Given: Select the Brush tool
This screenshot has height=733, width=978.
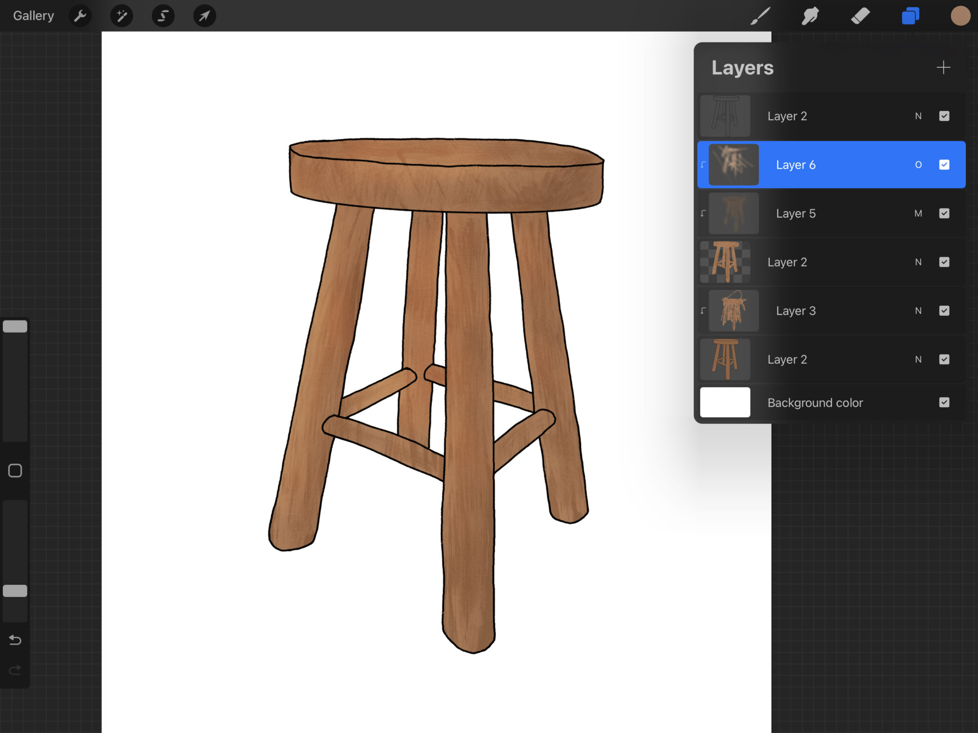Looking at the screenshot, I should pos(760,16).
